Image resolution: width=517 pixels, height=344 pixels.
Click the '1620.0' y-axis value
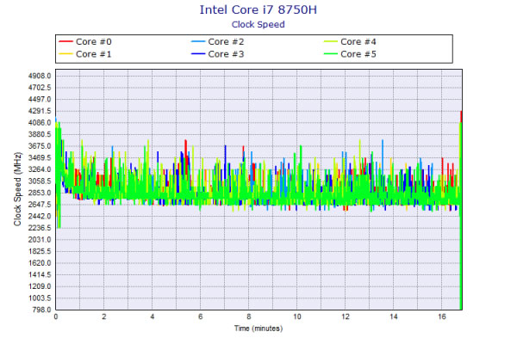pyautogui.click(x=40, y=263)
